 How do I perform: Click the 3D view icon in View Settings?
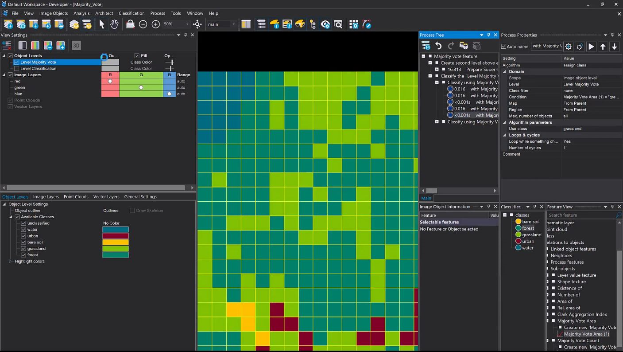[76, 46]
